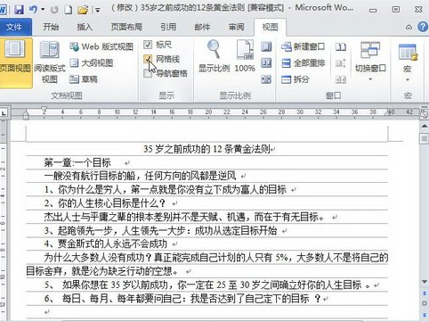Open 显示比例 zoom dialog magnifier
This screenshot has height=322, width=429.
click(x=214, y=56)
